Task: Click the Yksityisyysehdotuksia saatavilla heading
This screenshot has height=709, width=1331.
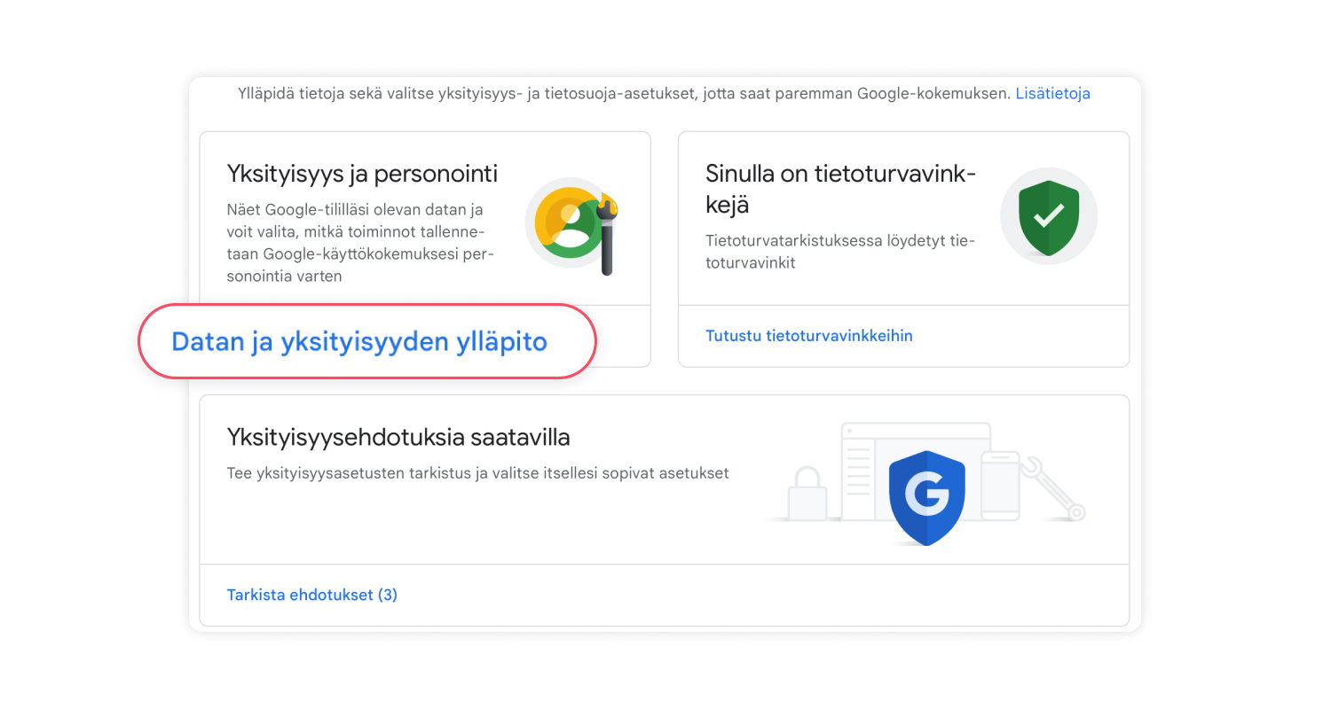Action: point(398,437)
